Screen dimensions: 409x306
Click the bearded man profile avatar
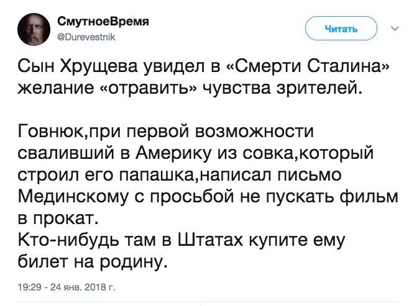pyautogui.click(x=33, y=28)
